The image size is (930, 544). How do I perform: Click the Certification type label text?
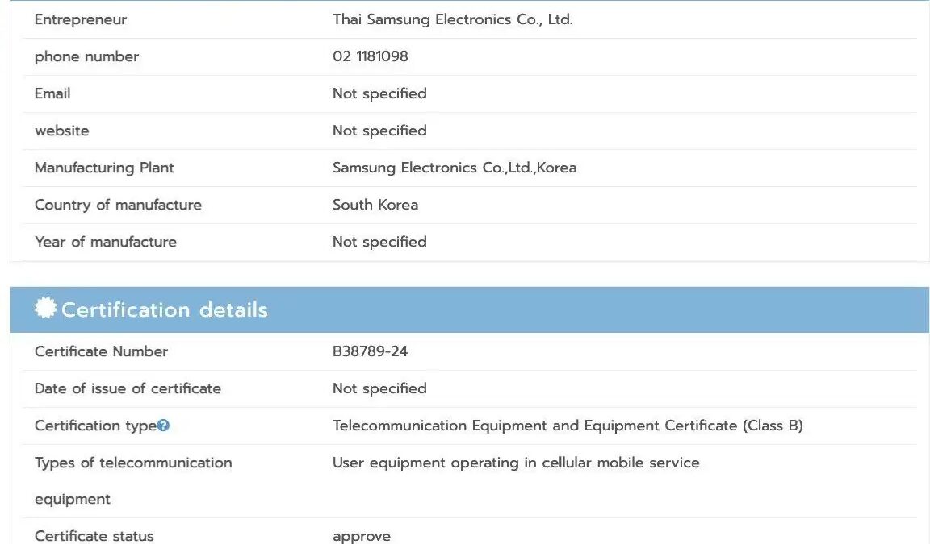click(x=95, y=426)
